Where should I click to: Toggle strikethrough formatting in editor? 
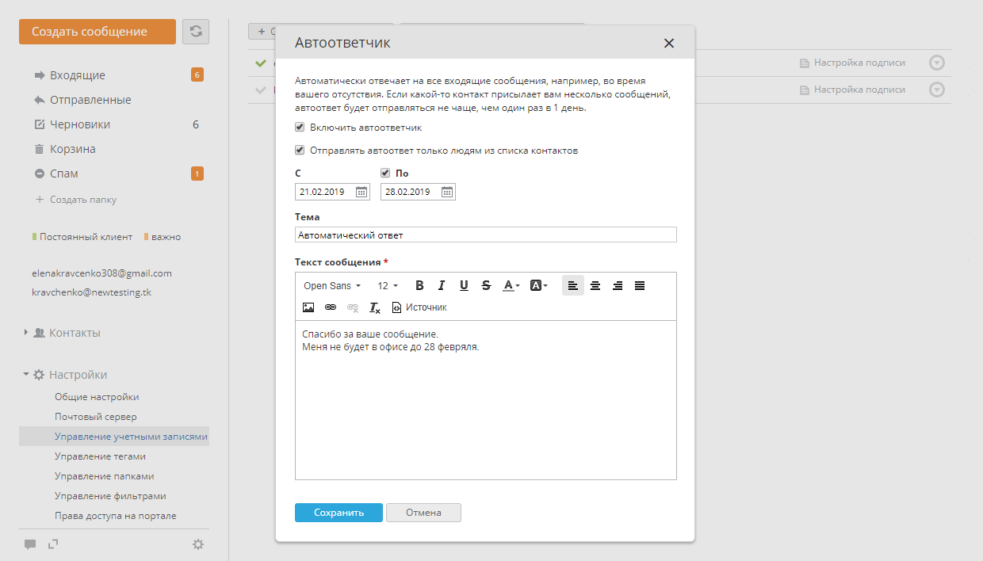click(x=486, y=285)
